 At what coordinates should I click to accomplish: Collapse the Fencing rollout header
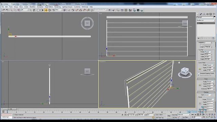click(206, 92)
